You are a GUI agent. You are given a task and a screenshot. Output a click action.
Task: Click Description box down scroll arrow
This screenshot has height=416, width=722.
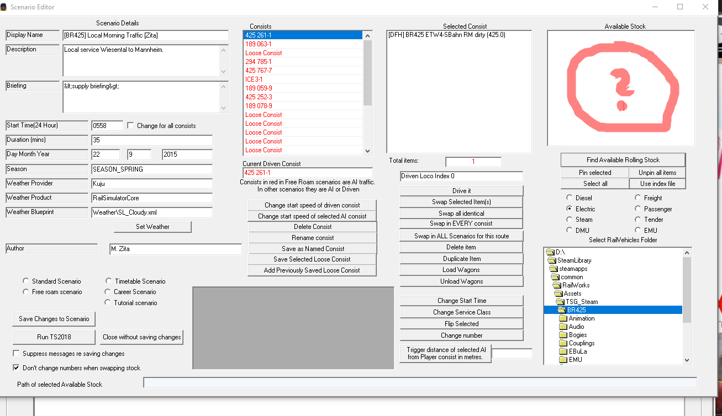(x=223, y=71)
